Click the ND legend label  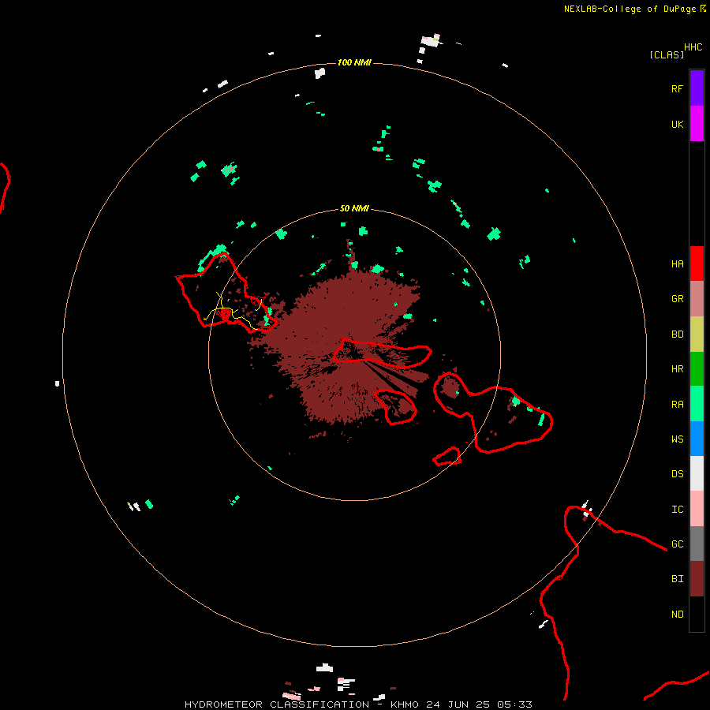click(677, 615)
